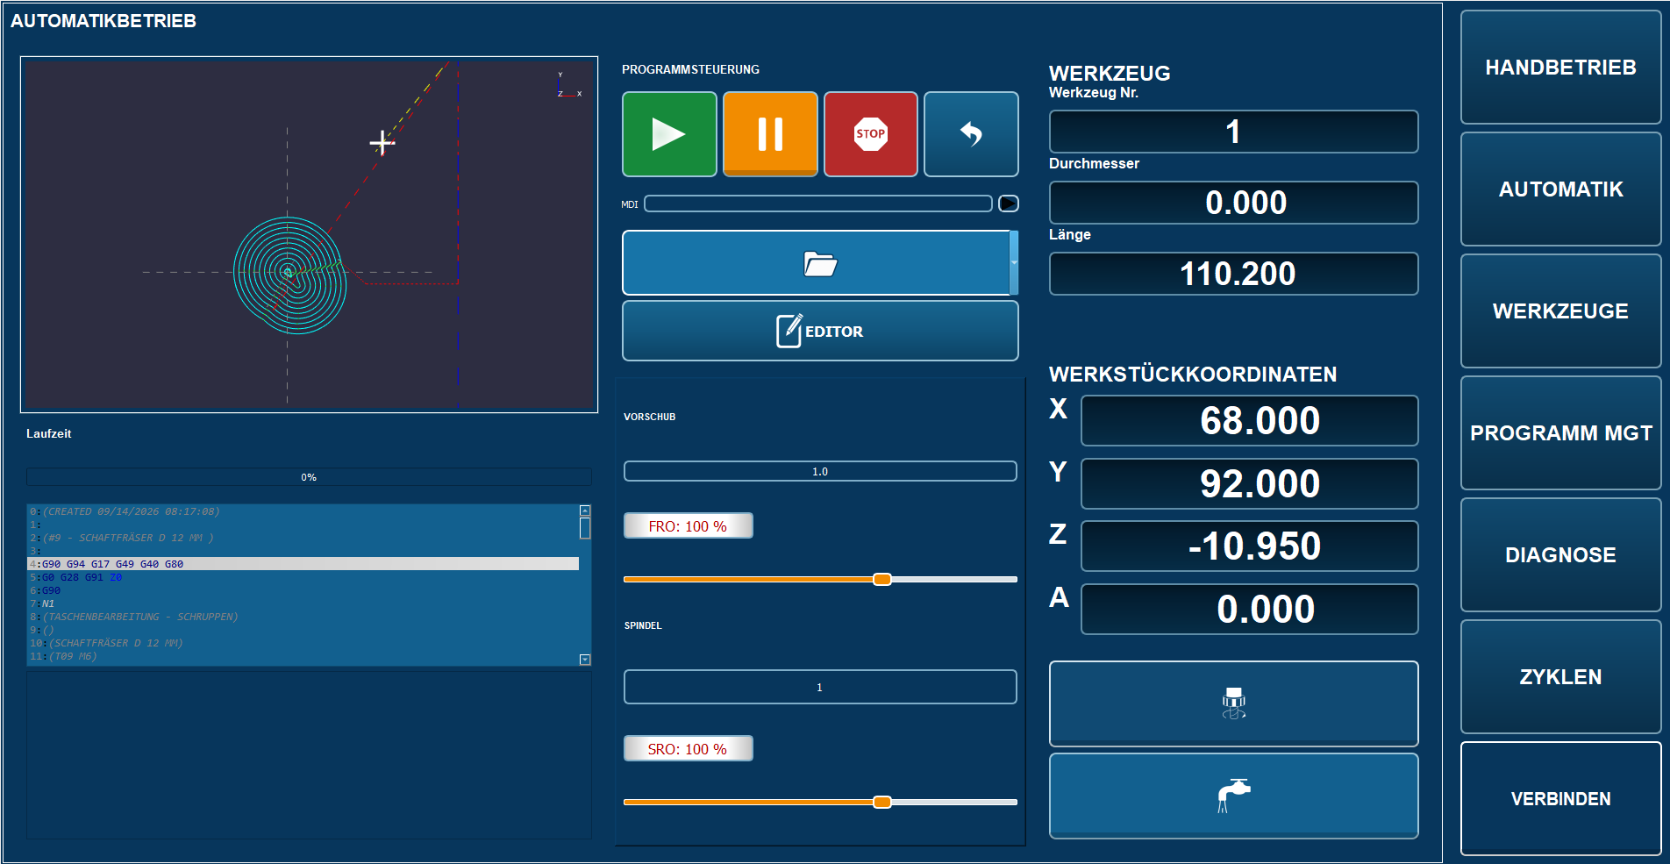Pause the program with the orange pause button
The image size is (1670, 864).
coord(770,134)
